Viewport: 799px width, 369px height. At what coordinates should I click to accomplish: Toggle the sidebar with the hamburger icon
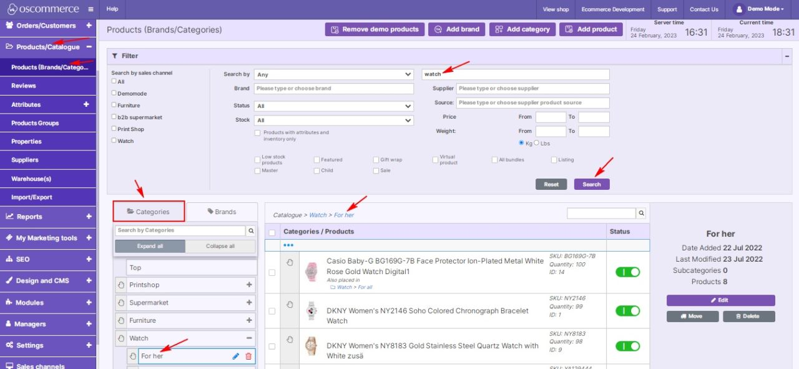[91, 9]
